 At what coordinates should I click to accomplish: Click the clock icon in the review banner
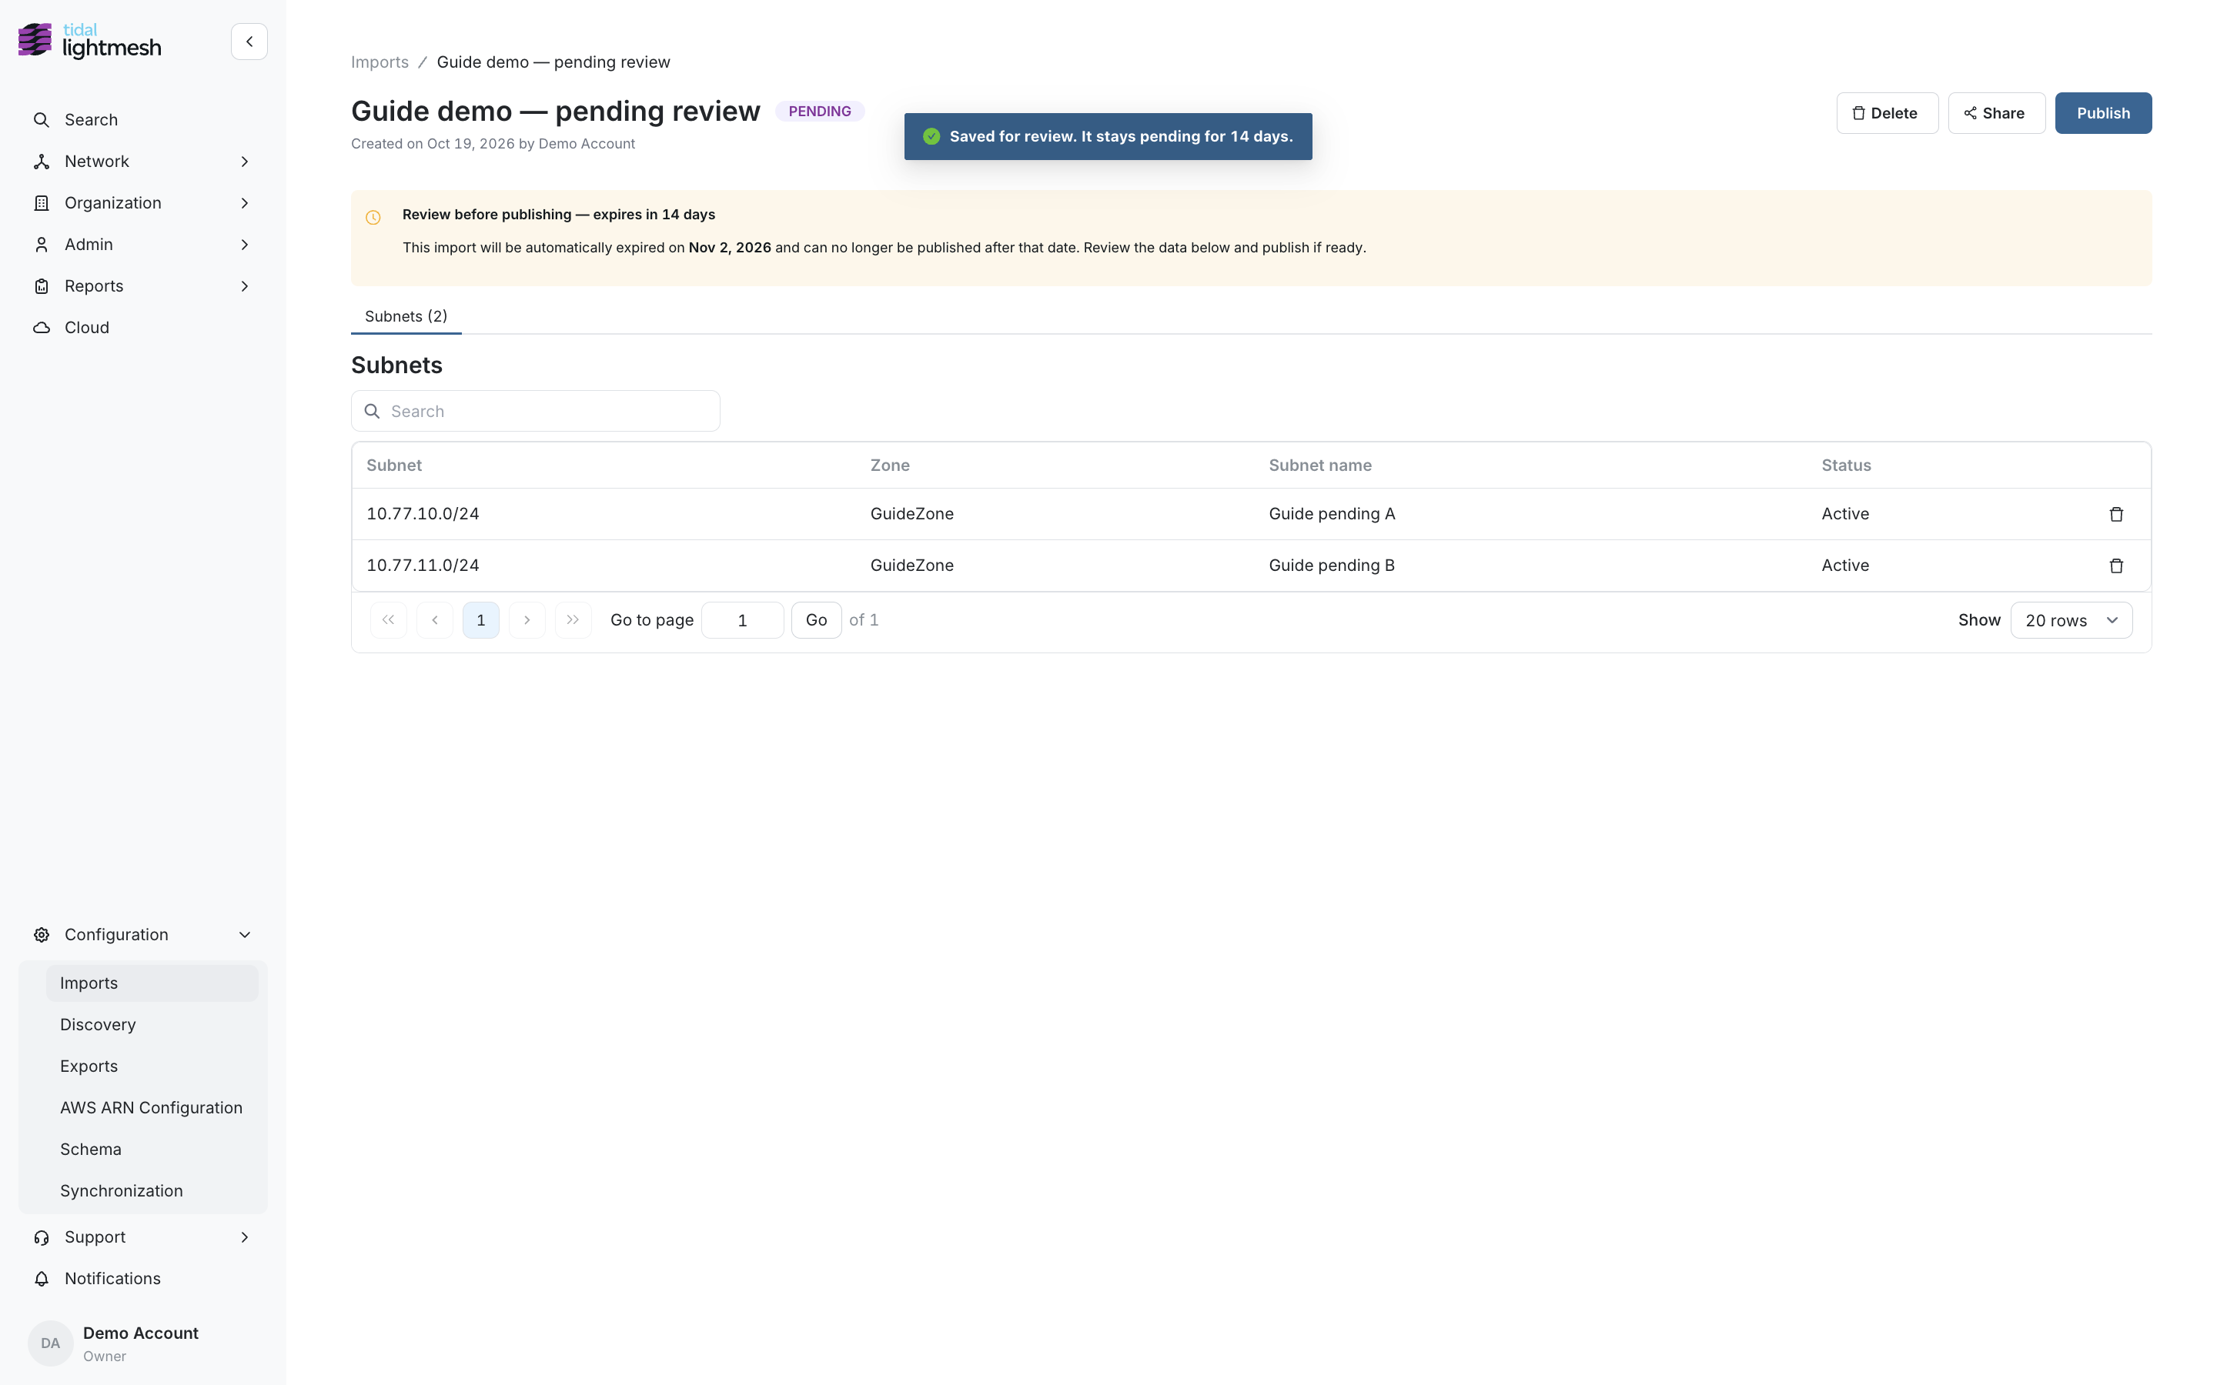tap(373, 217)
